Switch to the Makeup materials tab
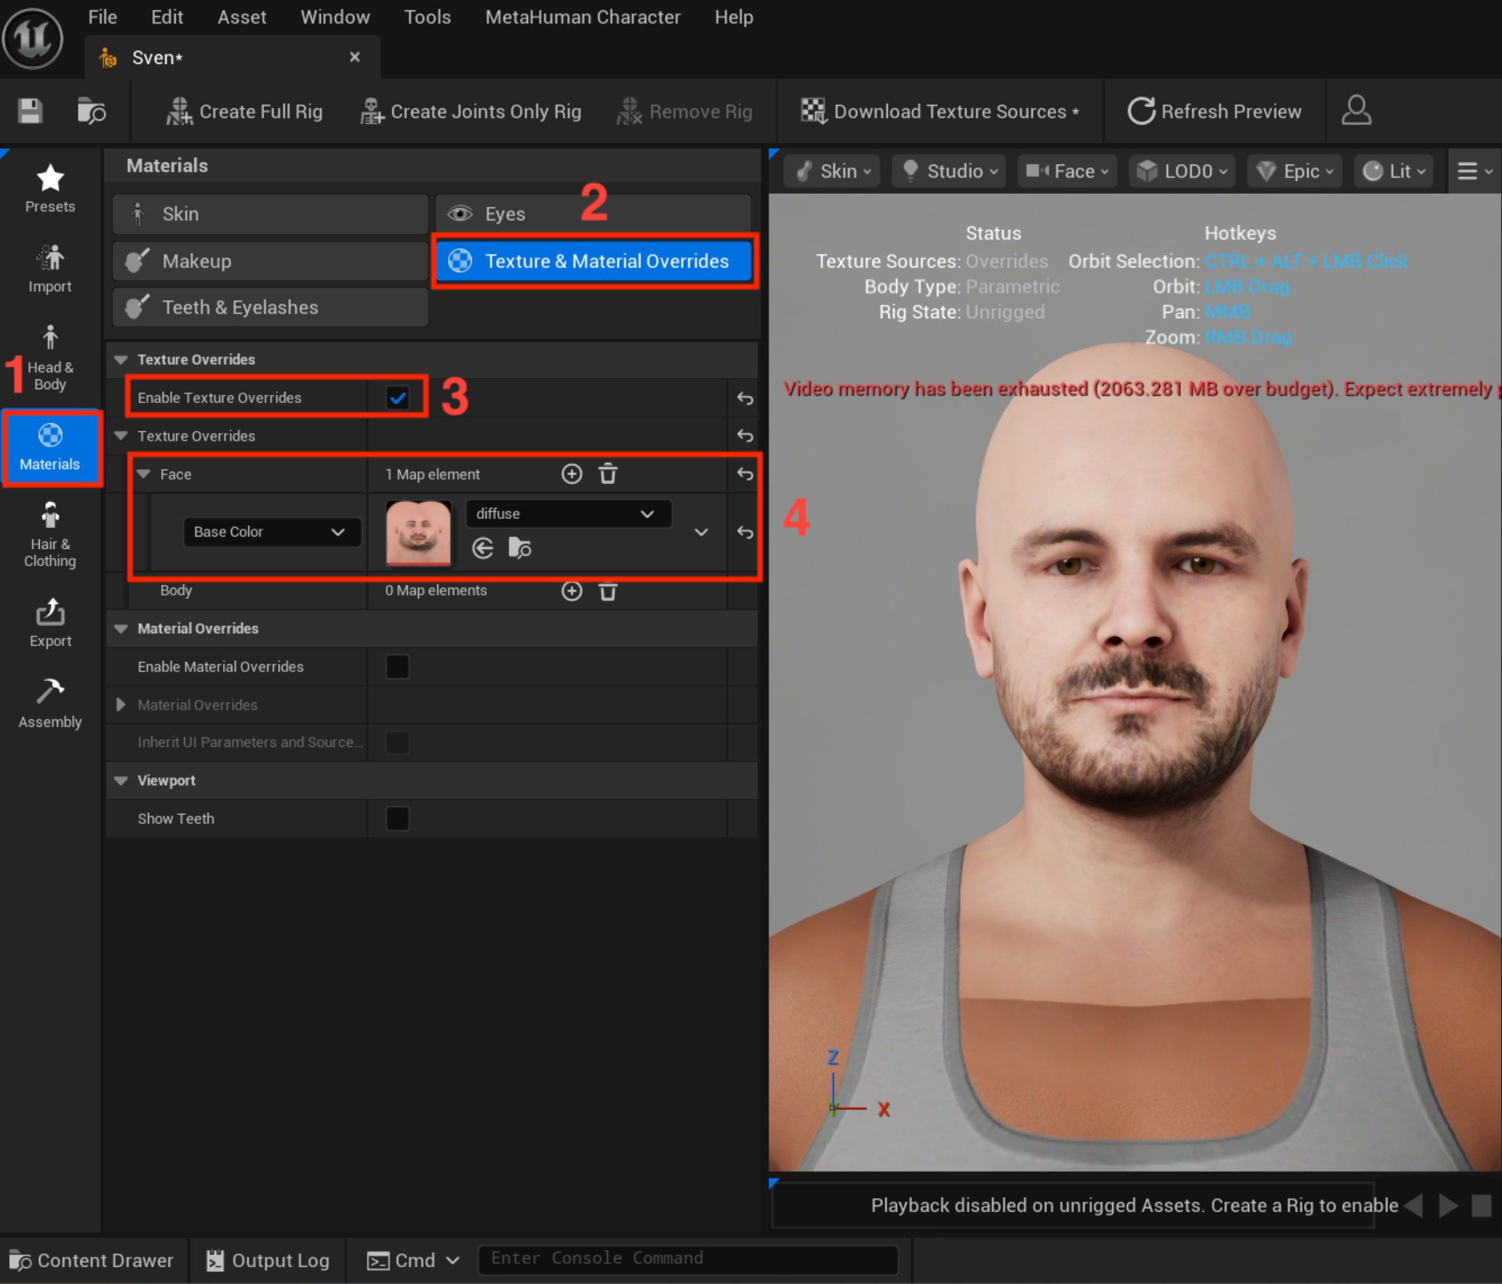 (270, 261)
